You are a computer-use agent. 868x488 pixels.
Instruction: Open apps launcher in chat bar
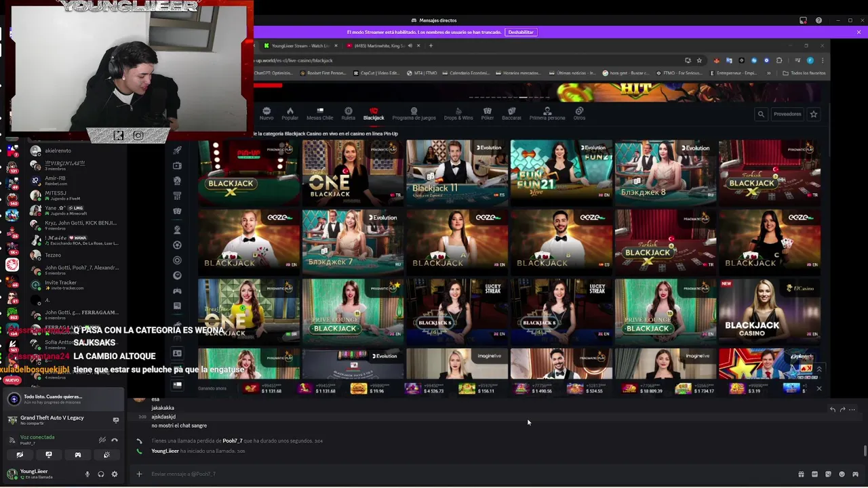[x=855, y=474]
